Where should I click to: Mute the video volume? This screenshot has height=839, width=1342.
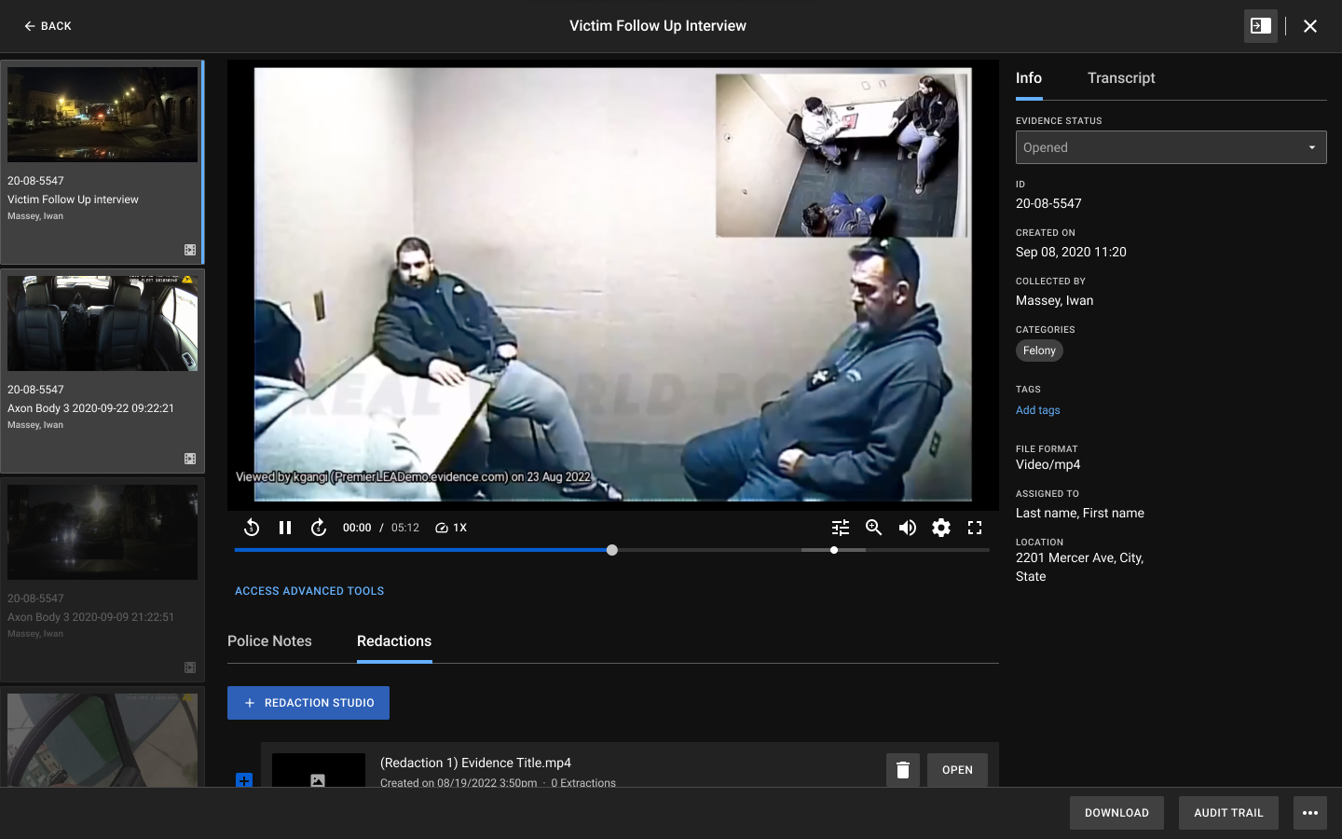click(908, 528)
